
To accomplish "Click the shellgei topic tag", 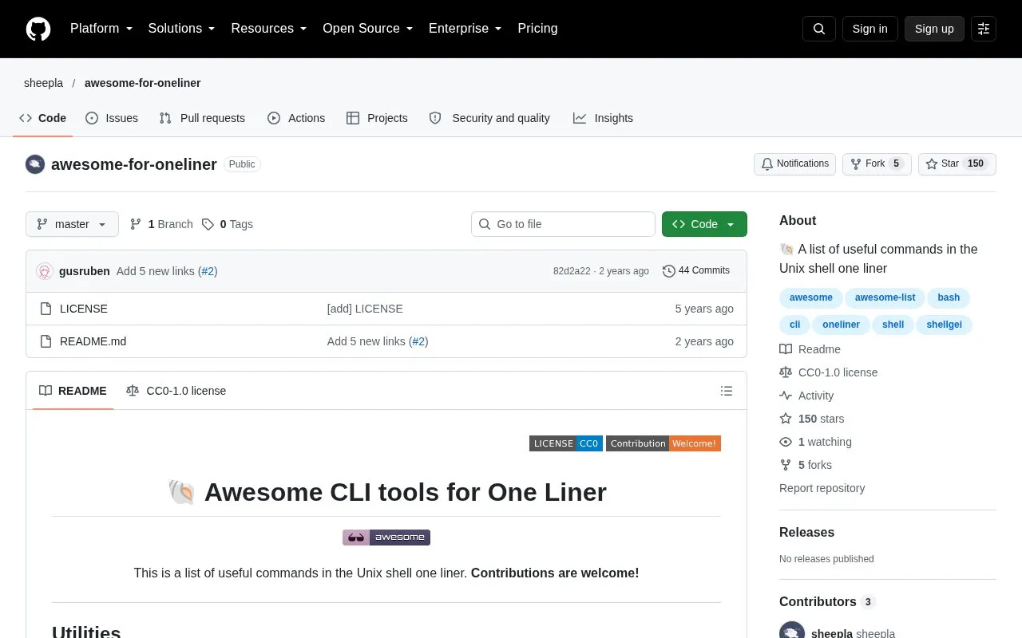I will point(944,325).
